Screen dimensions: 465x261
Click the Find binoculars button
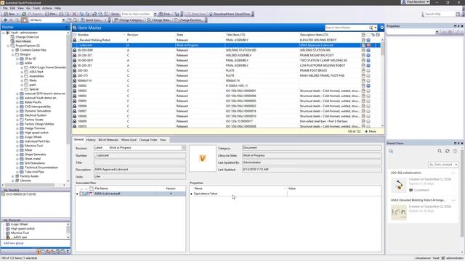coord(165,14)
